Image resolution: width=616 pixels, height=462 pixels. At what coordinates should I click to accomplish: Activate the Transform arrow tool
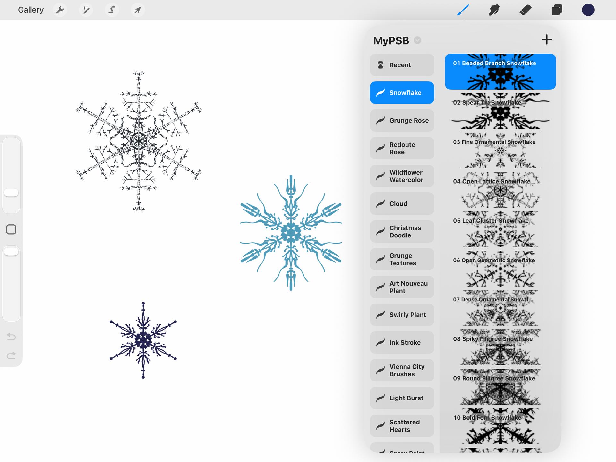tap(138, 10)
